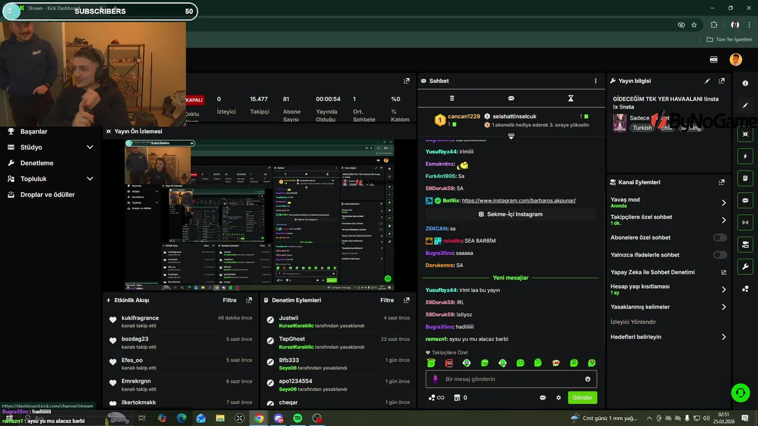Open Takipçilere özel sohbet options chevron
Screen dimensions: 758x426
pyautogui.click(x=724, y=220)
